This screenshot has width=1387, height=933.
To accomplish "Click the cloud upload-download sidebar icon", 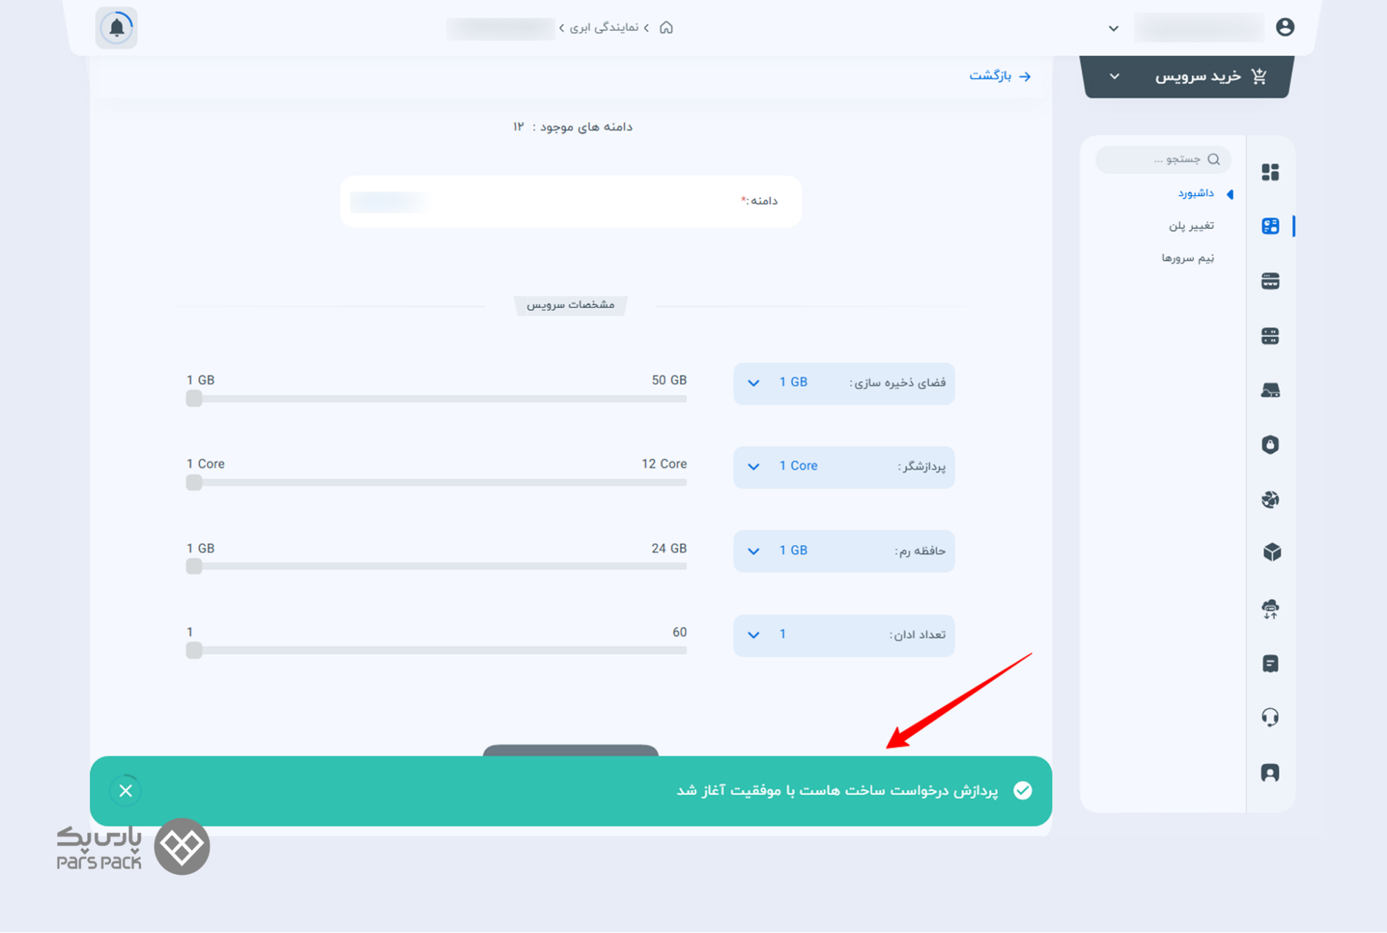I will pyautogui.click(x=1270, y=609).
